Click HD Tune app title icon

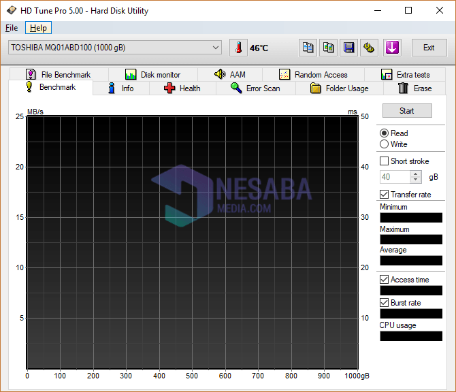12,10
